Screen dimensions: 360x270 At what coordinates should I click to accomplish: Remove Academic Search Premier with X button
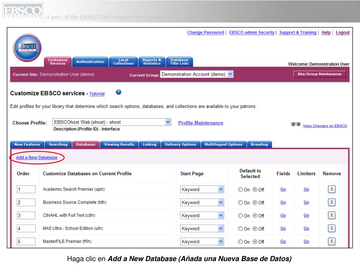(x=332, y=189)
